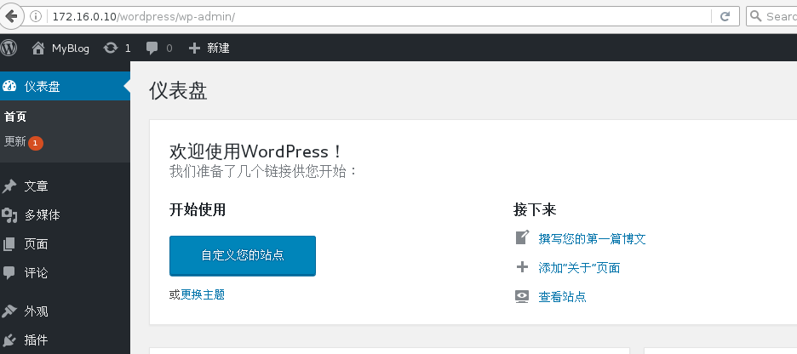Click the plus icon beside 添加"关于"页面
Image resolution: width=797 pixels, height=354 pixels.
click(x=522, y=267)
